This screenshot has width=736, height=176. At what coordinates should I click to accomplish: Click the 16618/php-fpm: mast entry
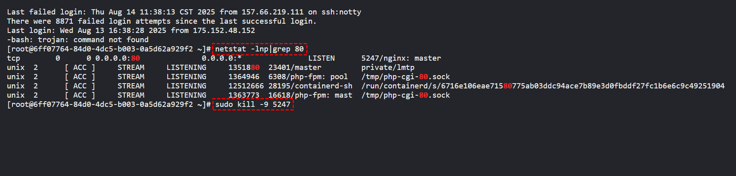[x=310, y=95]
